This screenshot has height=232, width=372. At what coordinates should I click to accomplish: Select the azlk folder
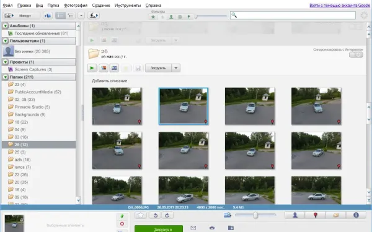(38, 160)
